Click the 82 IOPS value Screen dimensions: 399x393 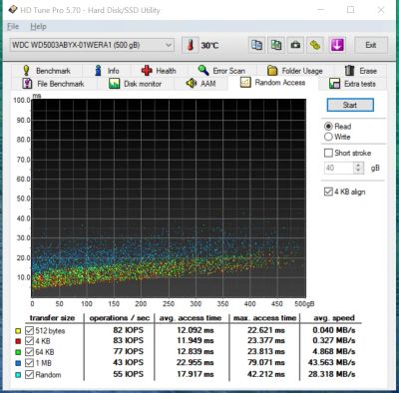(x=129, y=330)
